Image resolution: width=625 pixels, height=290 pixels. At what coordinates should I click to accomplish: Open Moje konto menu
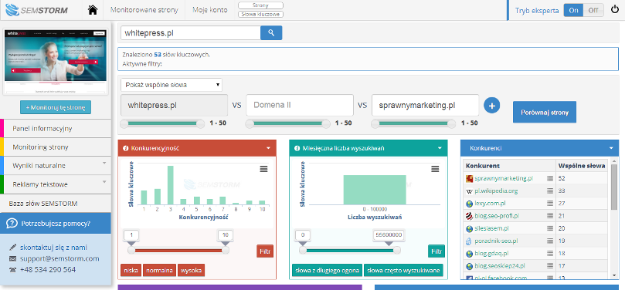tap(210, 10)
